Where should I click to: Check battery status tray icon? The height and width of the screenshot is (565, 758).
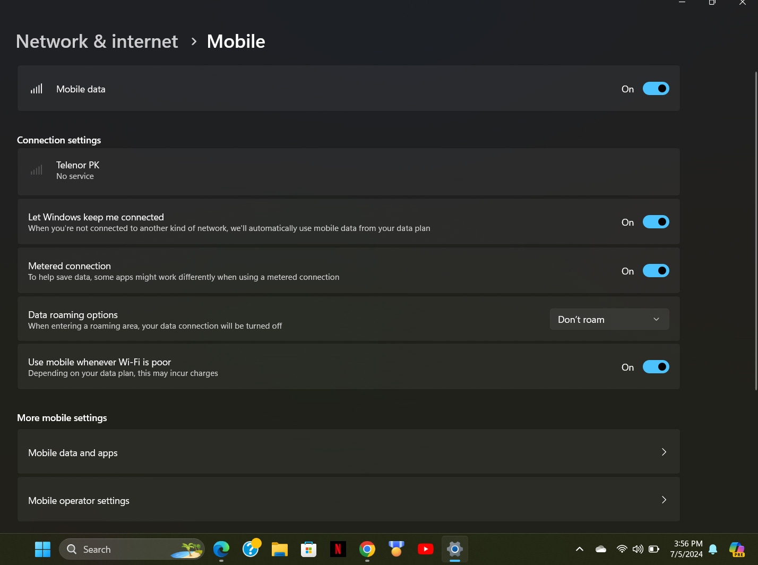654,549
